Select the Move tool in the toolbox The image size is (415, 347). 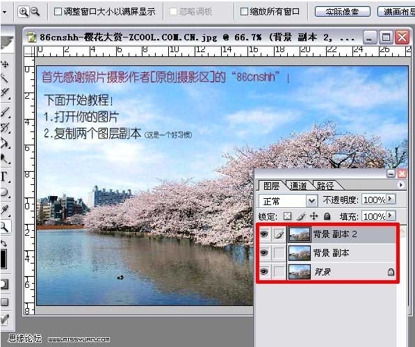tap(5, 64)
